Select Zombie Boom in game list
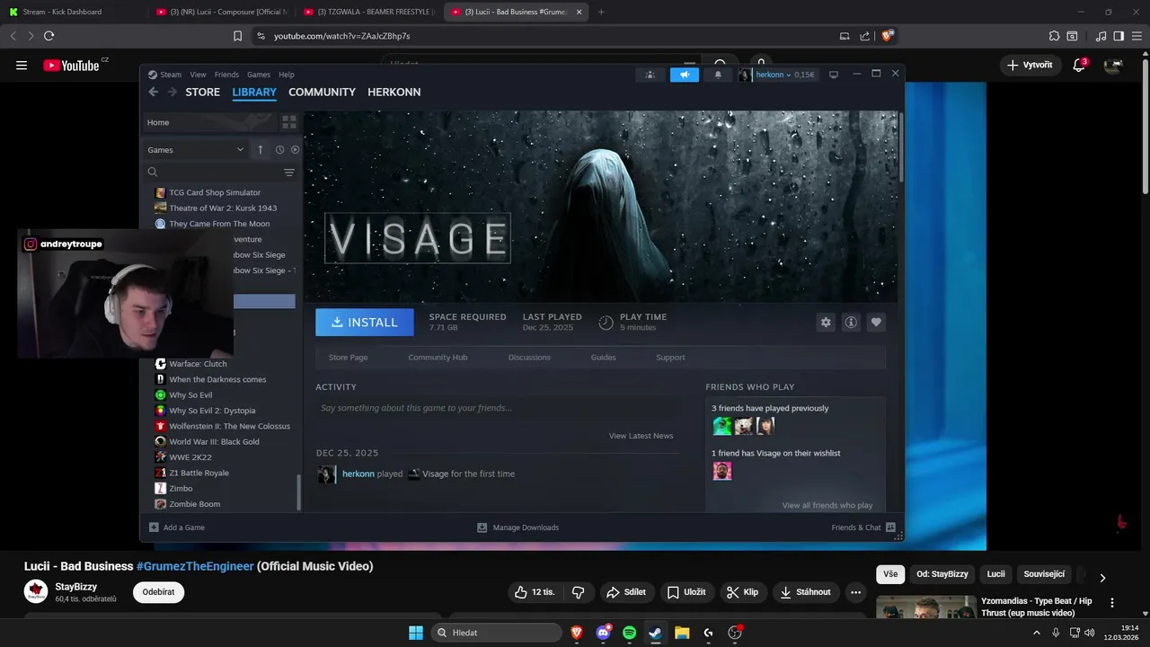Viewport: 1150px width, 647px height. [194, 504]
